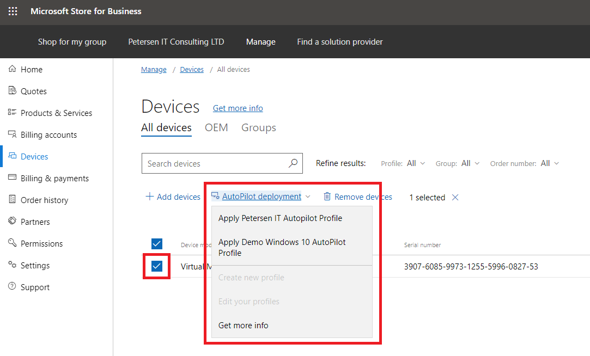Viewport: 590px width, 356px height.
Task: Apply Petersen IT Autopilot Profile
Action: tap(291, 218)
